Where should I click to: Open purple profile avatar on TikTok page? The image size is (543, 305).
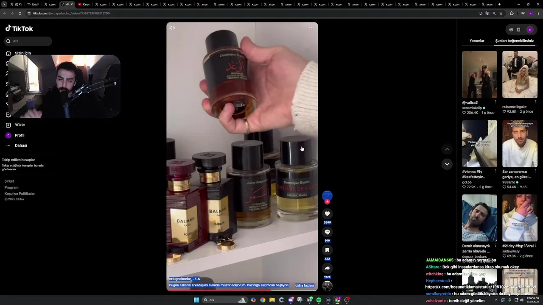coord(530,30)
